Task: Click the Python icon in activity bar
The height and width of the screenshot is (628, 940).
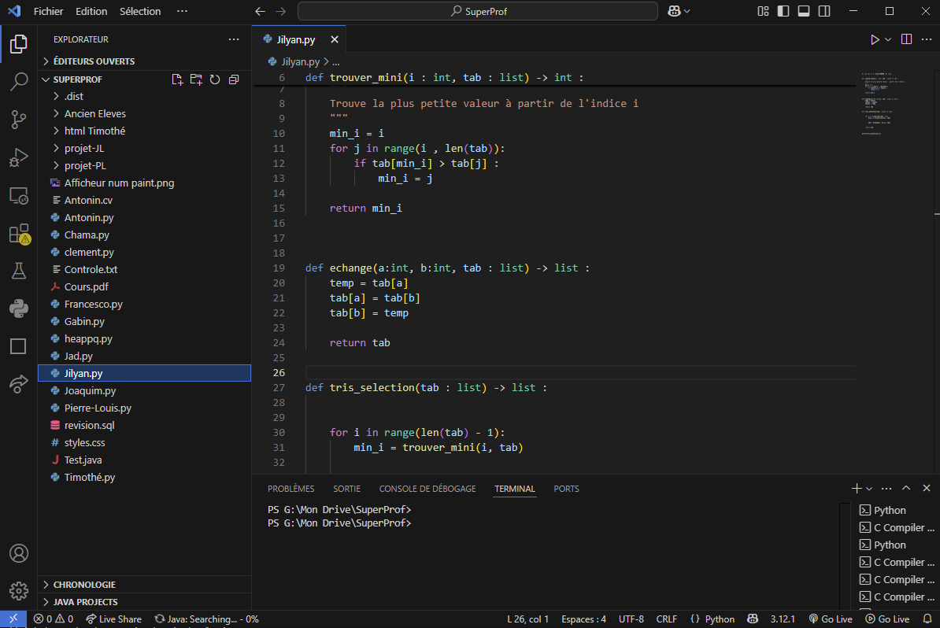Action: point(18,308)
